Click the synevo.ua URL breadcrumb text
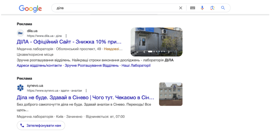The width and height of the screenshot is (272, 135). pos(54,91)
